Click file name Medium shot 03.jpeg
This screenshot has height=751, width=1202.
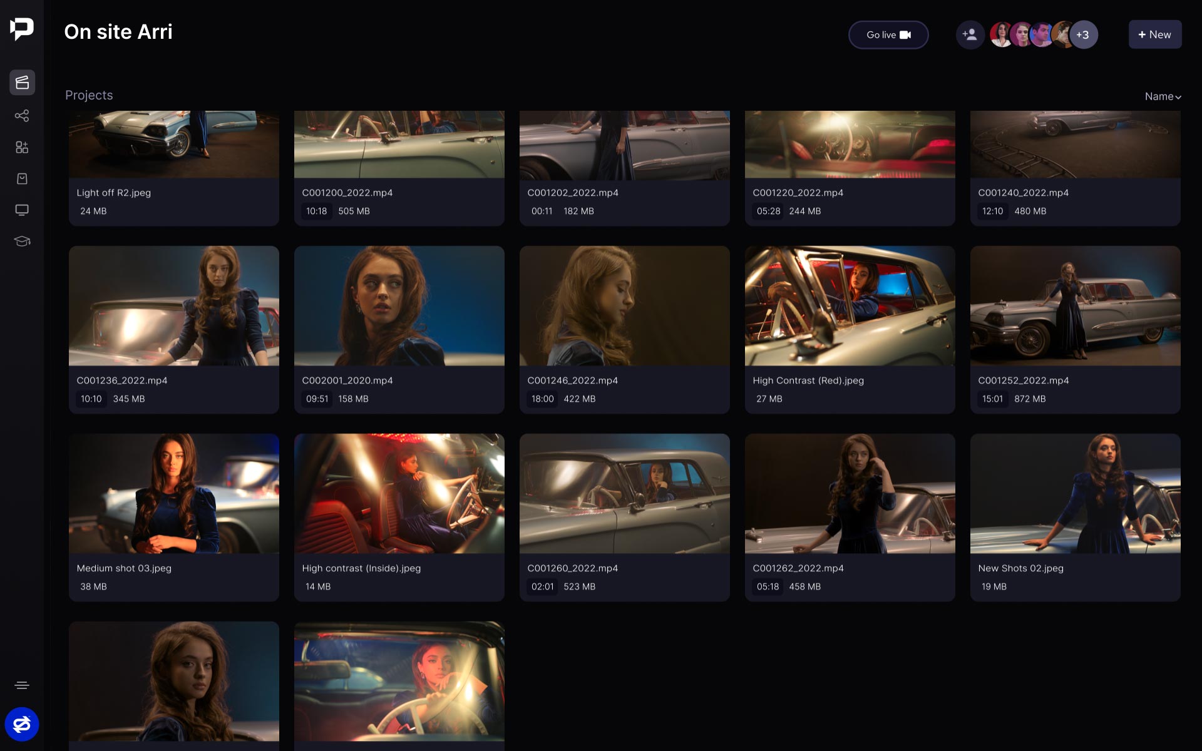click(124, 568)
